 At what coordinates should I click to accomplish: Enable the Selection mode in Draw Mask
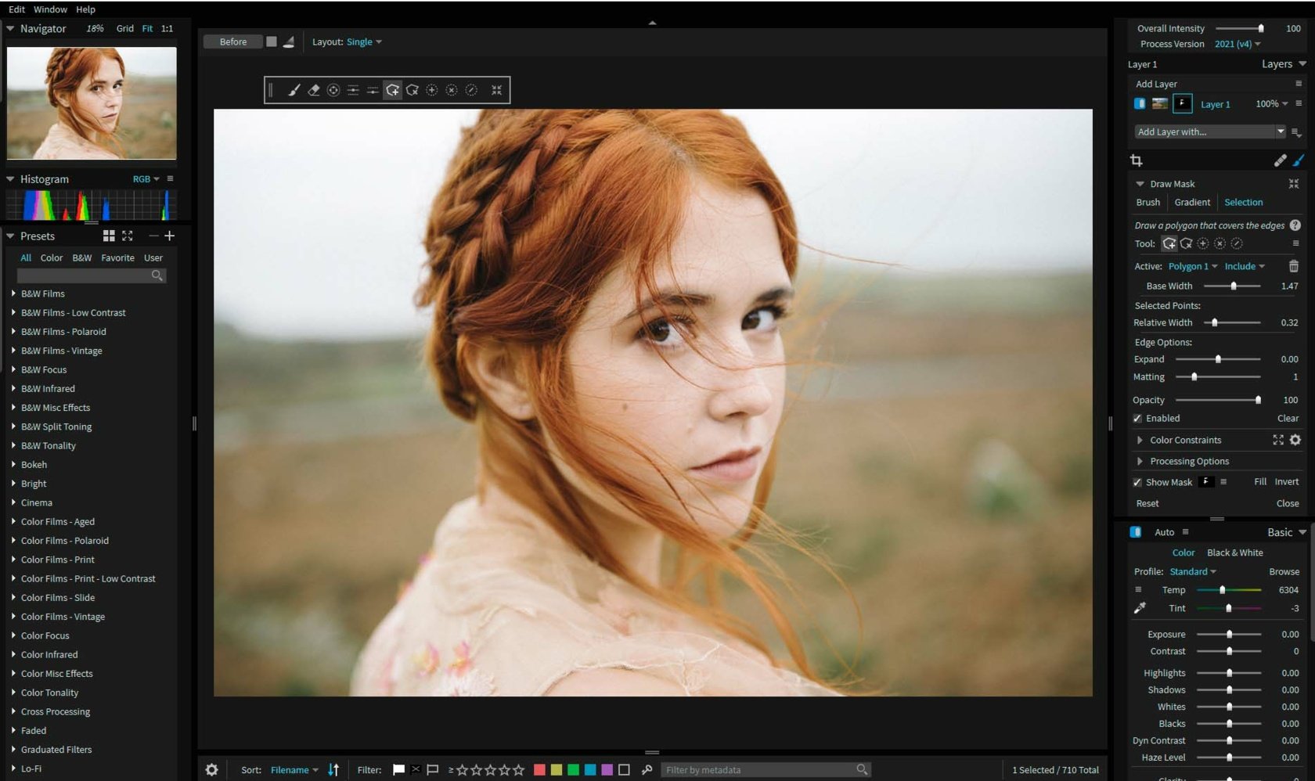(x=1243, y=202)
